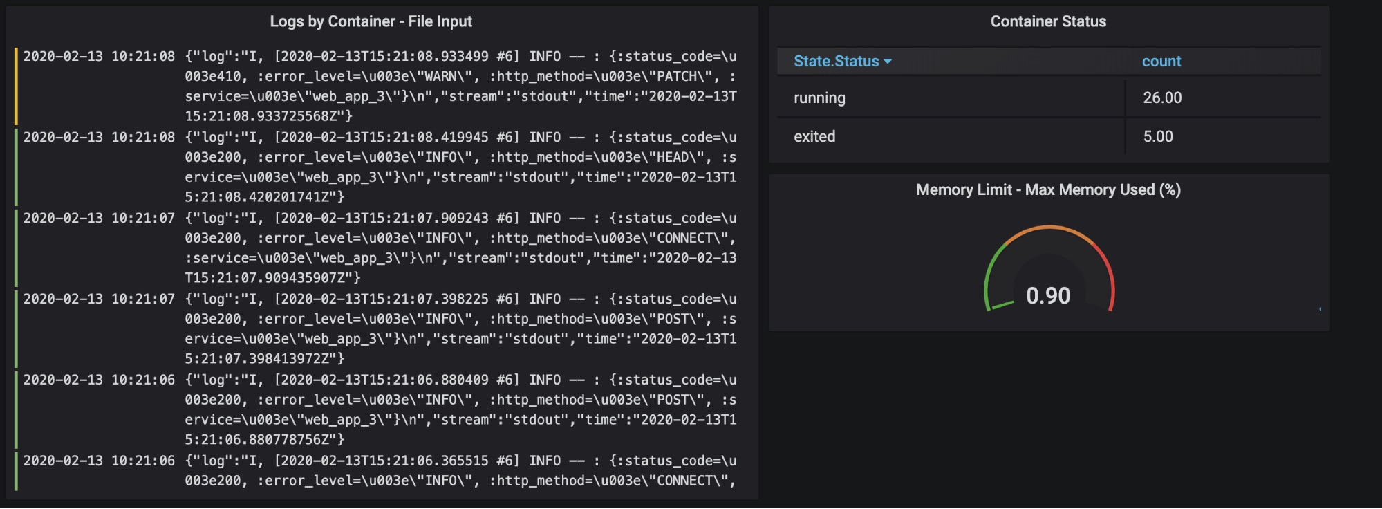Click the 5.00 count value
The height and width of the screenshot is (509, 1382).
[x=1158, y=137]
